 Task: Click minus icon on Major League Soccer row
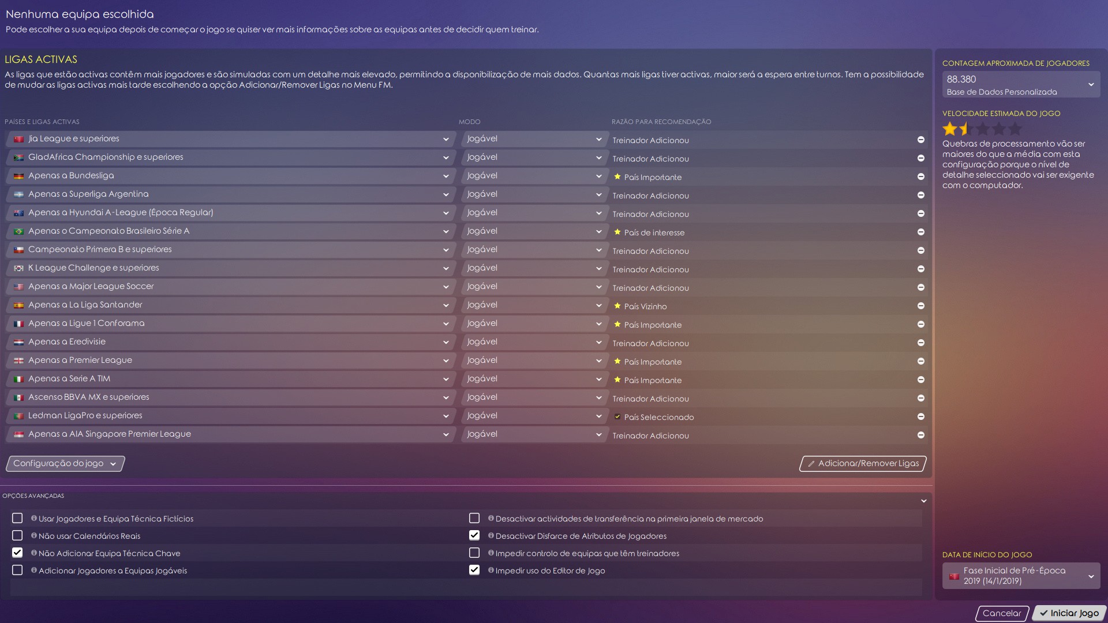921,287
